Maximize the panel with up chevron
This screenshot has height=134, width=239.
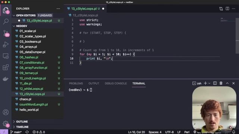tap(227, 83)
